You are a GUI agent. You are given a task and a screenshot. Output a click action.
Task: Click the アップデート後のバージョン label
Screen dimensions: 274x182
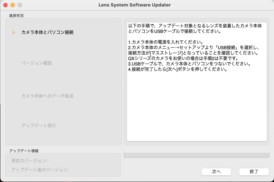pyautogui.click(x=40, y=170)
